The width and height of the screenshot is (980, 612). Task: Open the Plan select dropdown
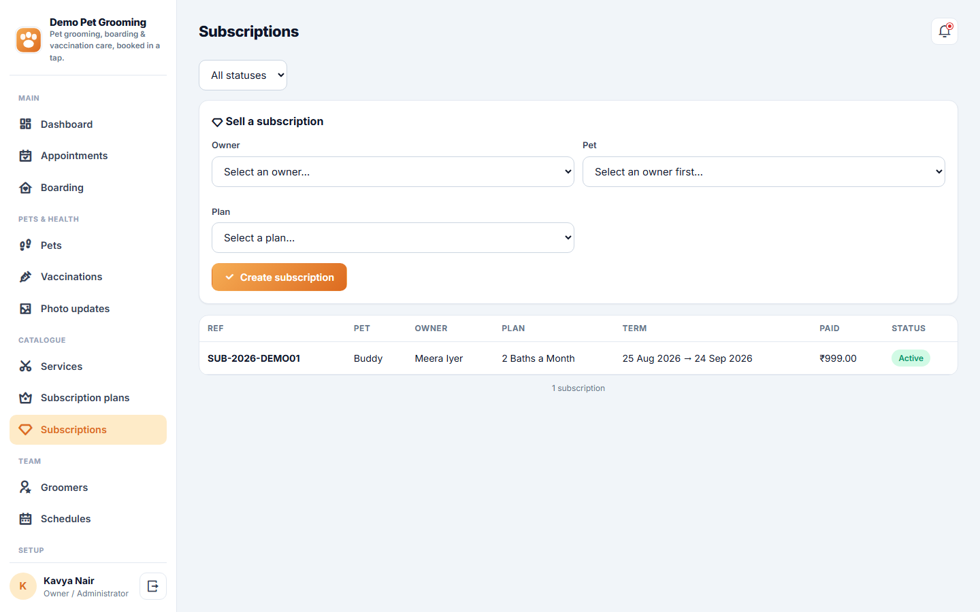393,238
